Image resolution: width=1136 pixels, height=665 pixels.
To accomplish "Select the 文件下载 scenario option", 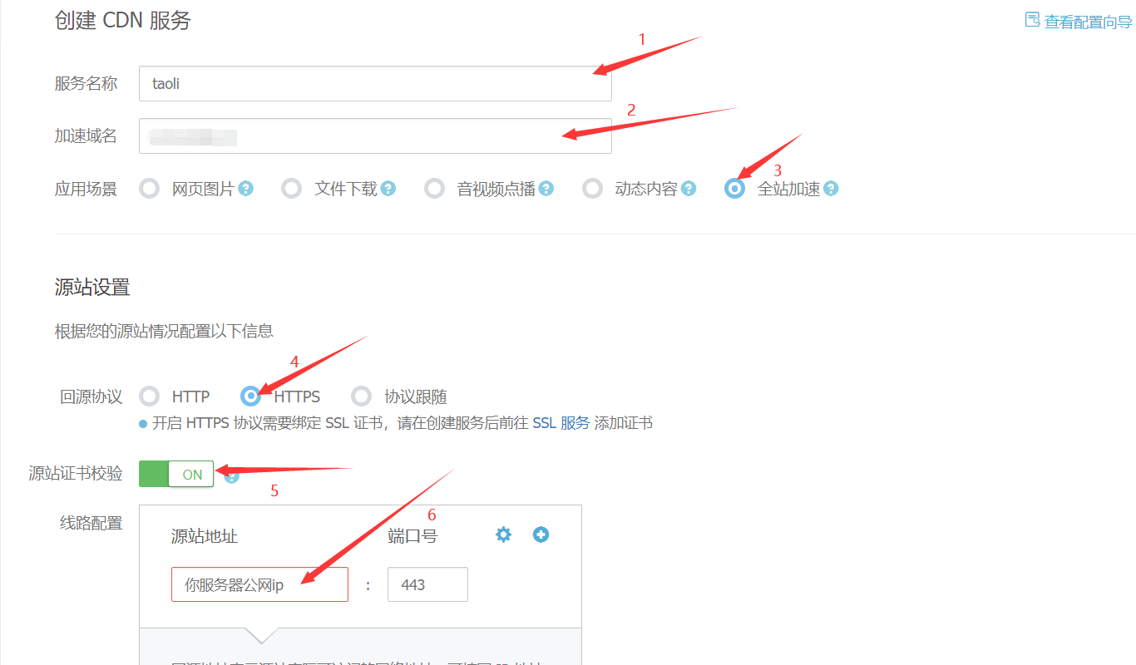I will click(x=292, y=189).
